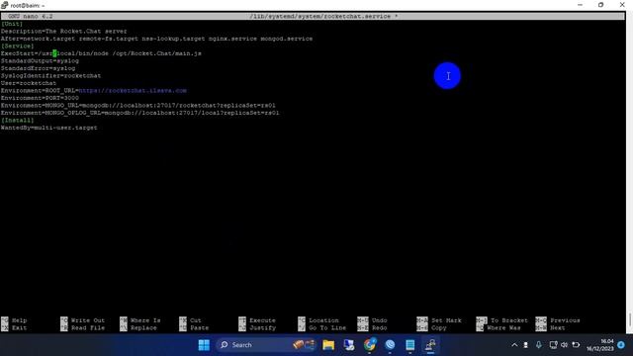Click the nano Copy shortcut label

tap(439, 327)
